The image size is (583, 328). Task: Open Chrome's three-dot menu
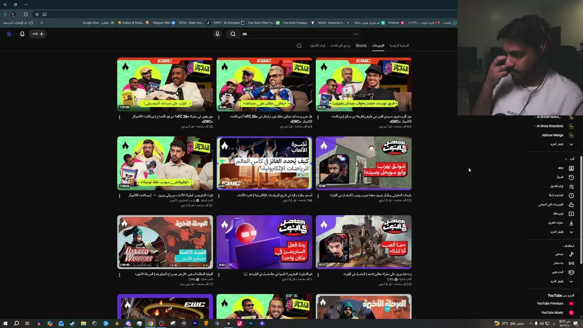(5, 14)
